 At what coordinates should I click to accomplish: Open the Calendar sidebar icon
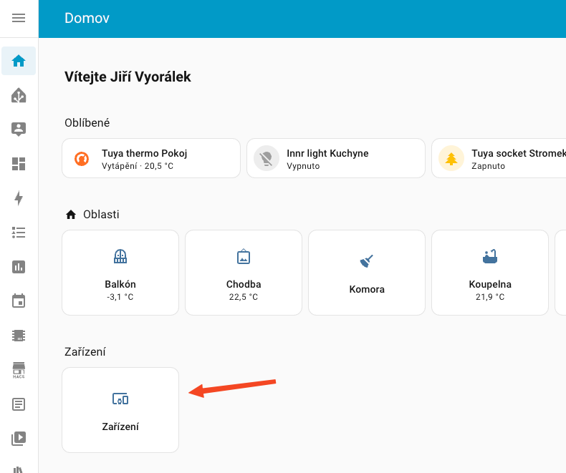(x=19, y=301)
